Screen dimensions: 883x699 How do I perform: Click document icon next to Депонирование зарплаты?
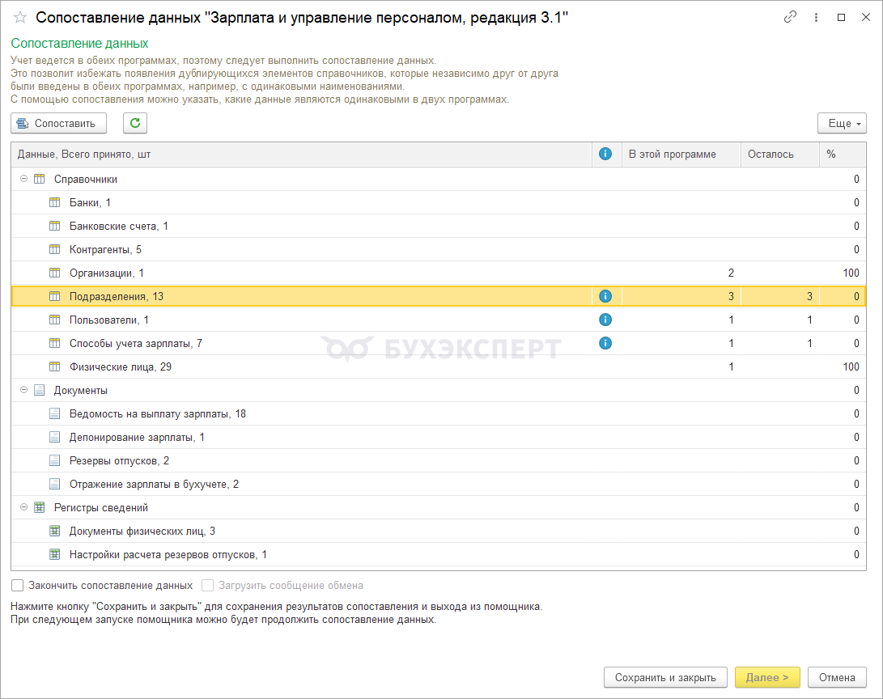[x=54, y=438]
